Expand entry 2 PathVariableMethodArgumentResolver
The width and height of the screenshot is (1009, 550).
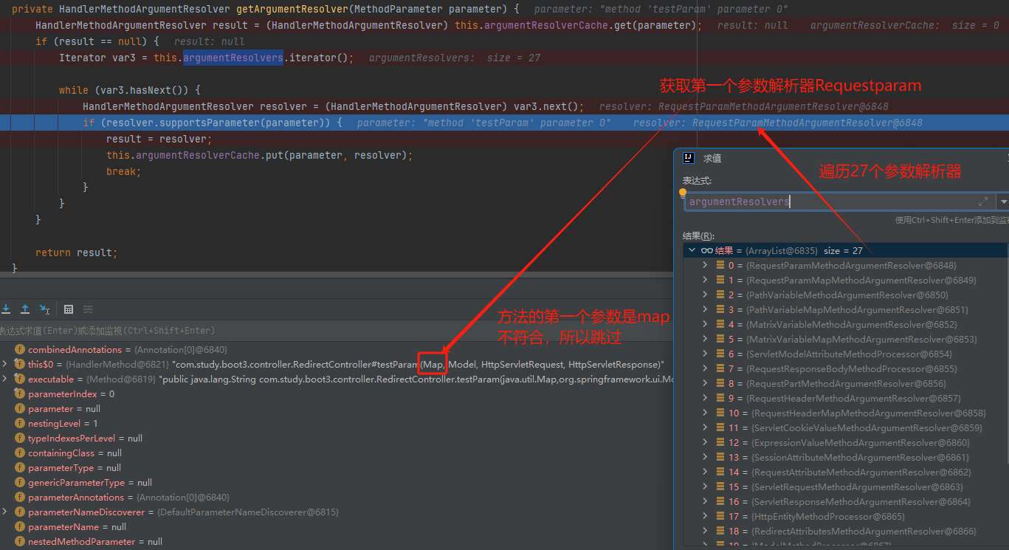pyautogui.click(x=706, y=295)
